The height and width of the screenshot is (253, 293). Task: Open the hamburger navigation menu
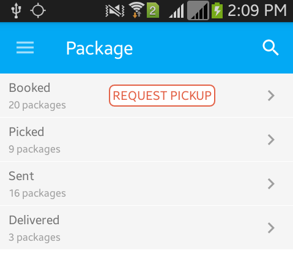tap(25, 48)
